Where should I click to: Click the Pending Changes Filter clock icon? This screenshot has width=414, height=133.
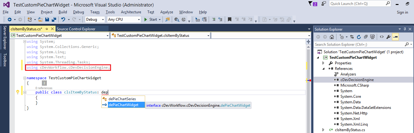[x=341, y=37]
